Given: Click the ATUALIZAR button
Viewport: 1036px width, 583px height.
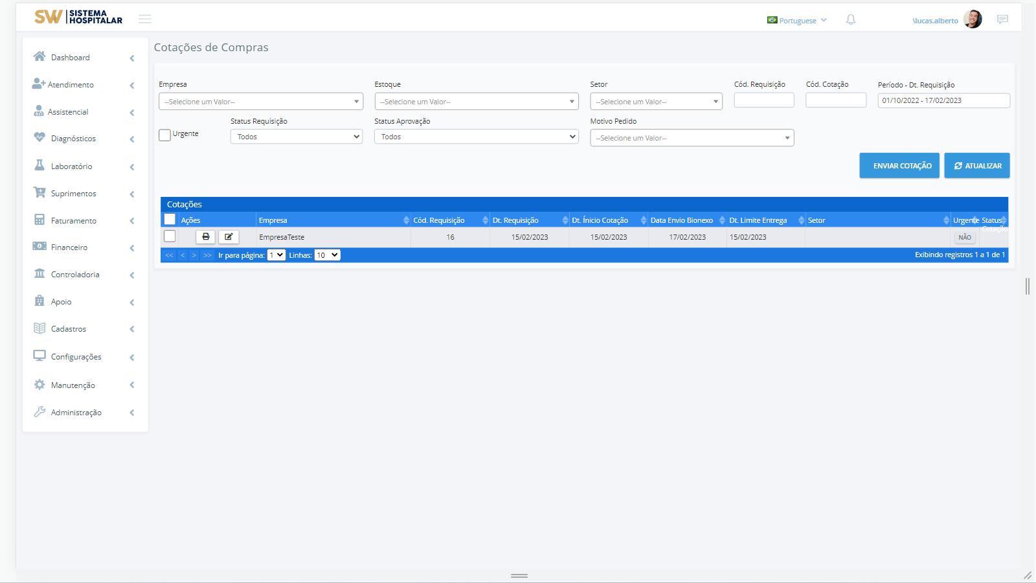Looking at the screenshot, I should click(x=976, y=166).
